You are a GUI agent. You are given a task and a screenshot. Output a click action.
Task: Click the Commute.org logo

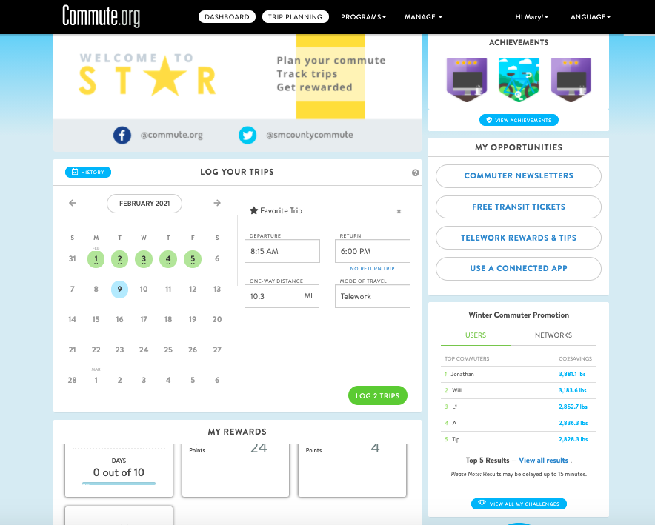click(x=102, y=16)
